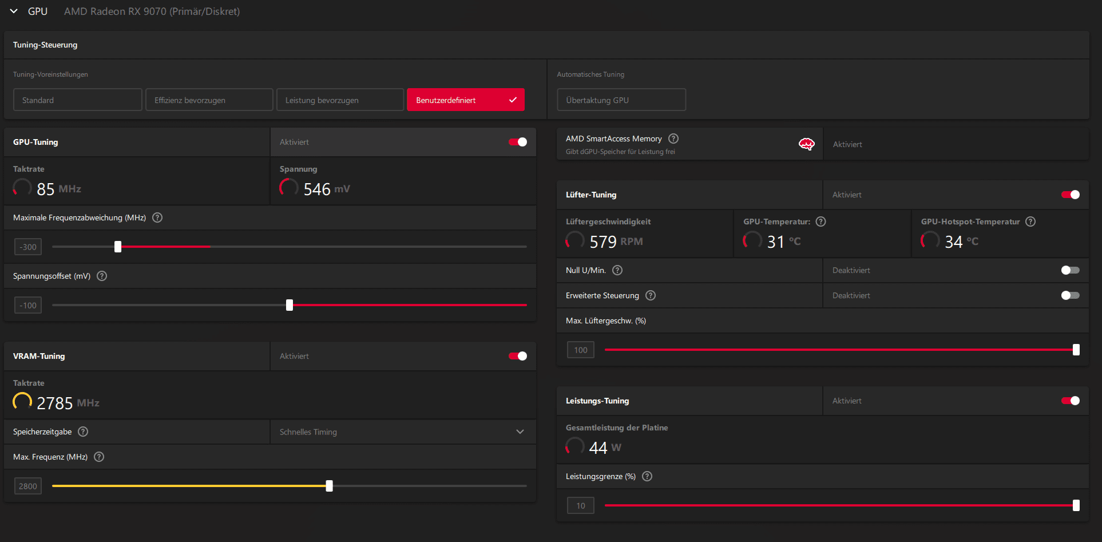
Task: Click the GPU-Temperatur gauge icon
Action: click(752, 240)
